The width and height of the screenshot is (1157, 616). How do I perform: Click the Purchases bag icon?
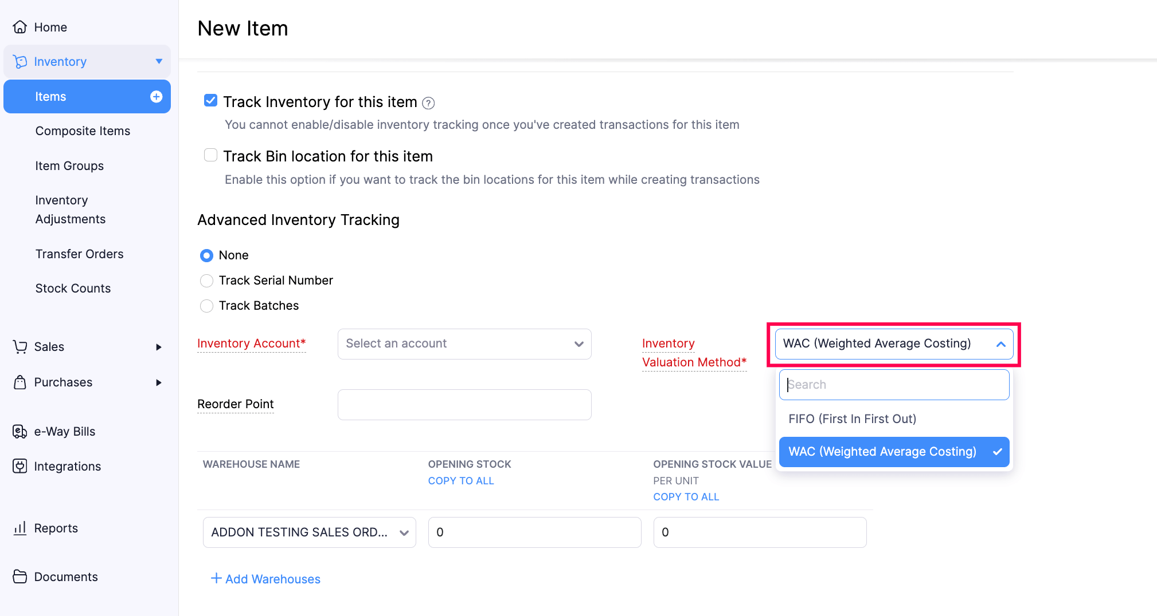point(20,382)
